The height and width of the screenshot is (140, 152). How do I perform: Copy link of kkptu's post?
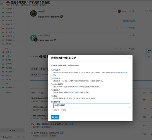pyautogui.click(x=120, y=49)
